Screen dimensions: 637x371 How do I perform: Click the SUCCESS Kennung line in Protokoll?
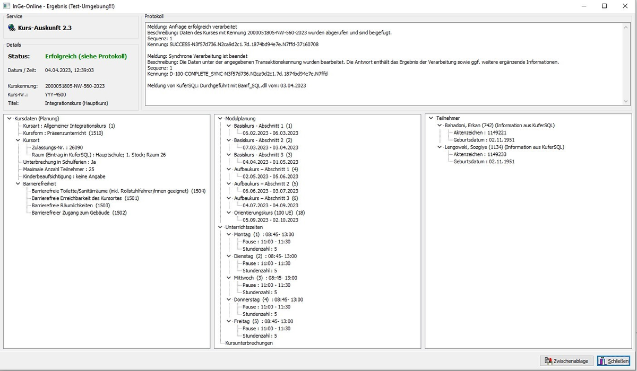[233, 45]
